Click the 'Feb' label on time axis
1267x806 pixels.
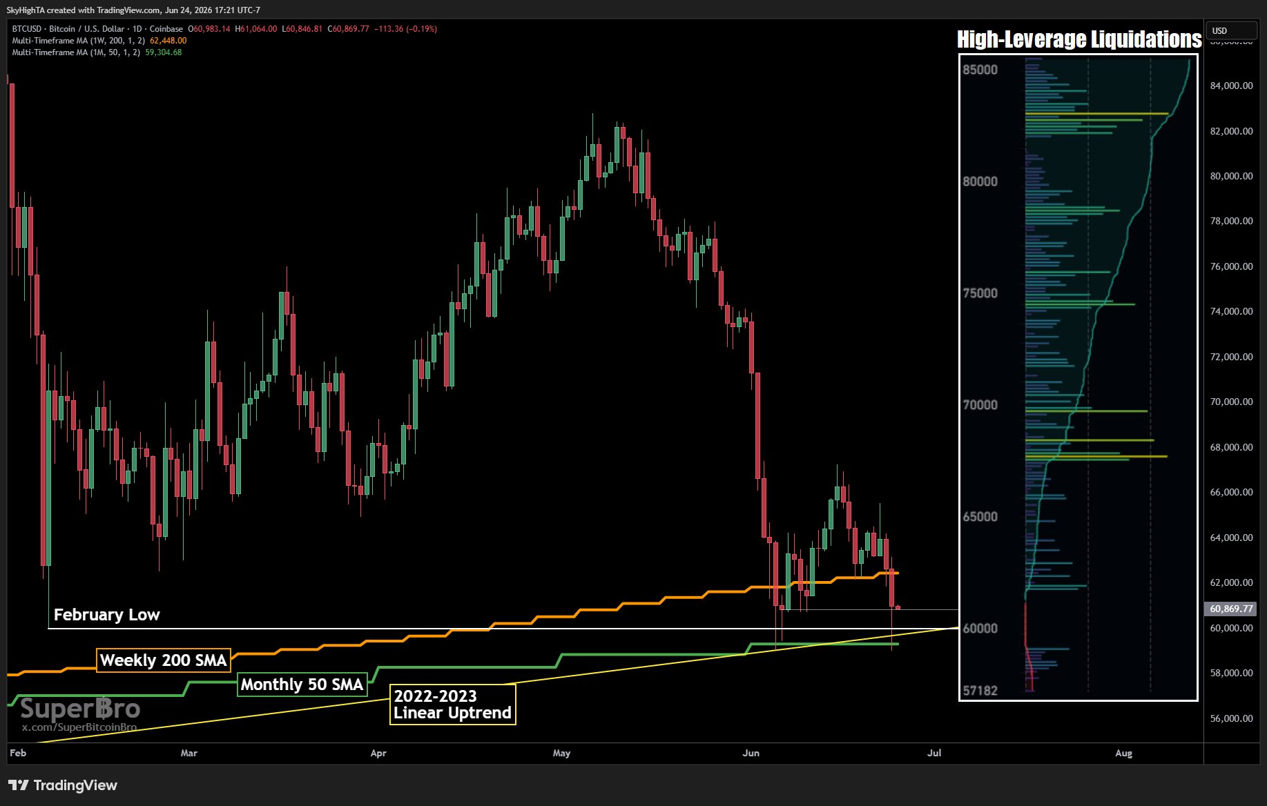(18, 753)
